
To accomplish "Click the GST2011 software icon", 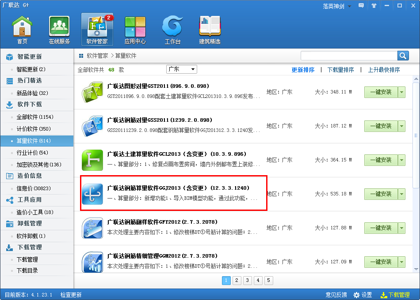I will click(92, 92).
